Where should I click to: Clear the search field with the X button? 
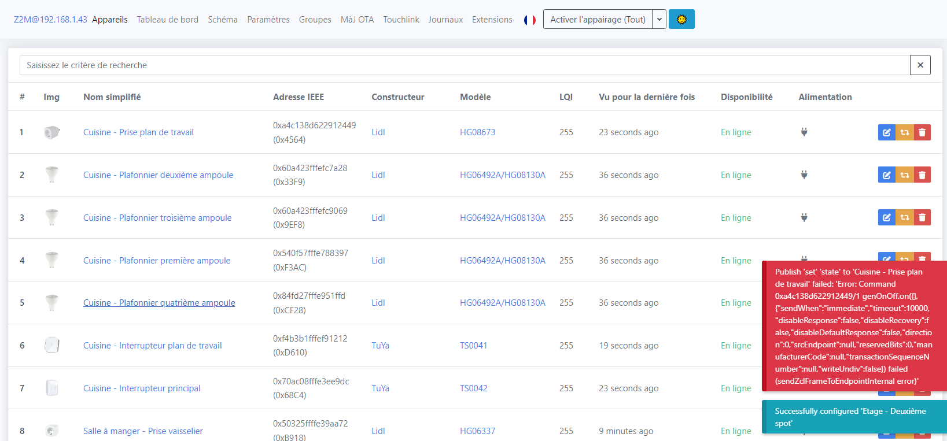[920, 65]
